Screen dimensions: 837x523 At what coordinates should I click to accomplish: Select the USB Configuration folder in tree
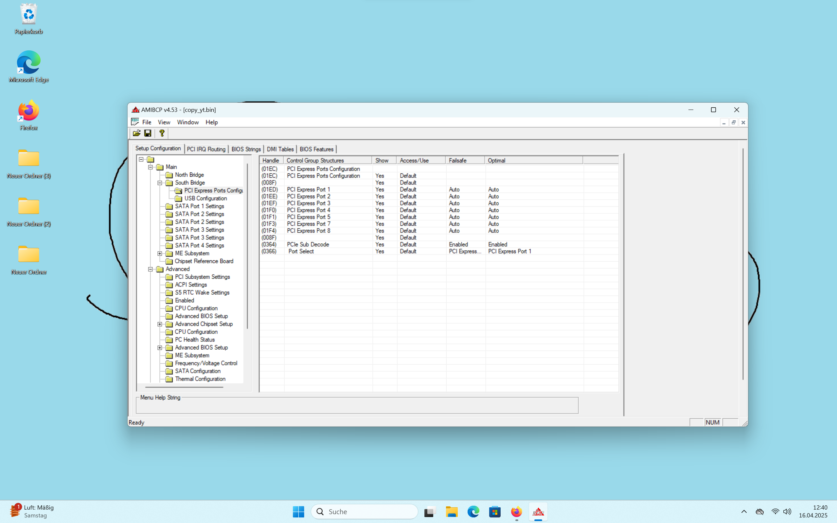pos(205,198)
